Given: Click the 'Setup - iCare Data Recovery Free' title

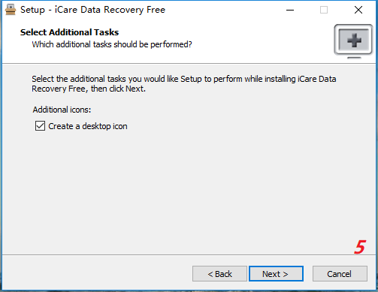Looking at the screenshot, I should [x=92, y=10].
